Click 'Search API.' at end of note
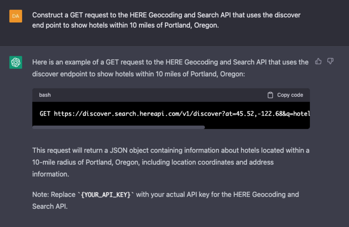The width and height of the screenshot is (349, 227). (50, 206)
